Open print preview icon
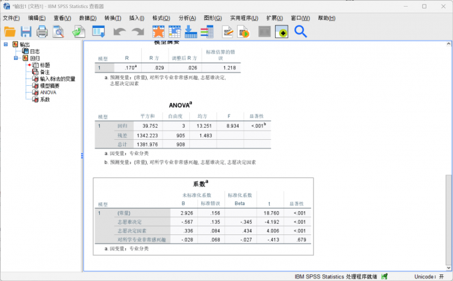Image resolution: width=453 pixels, height=281 pixels. [59, 31]
